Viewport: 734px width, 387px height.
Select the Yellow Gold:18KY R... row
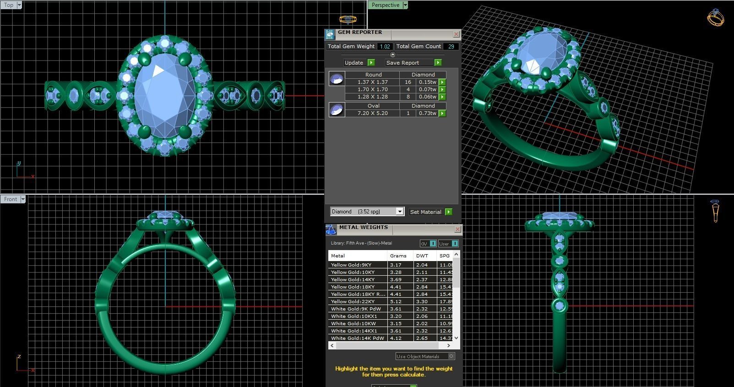pyautogui.click(x=391, y=294)
